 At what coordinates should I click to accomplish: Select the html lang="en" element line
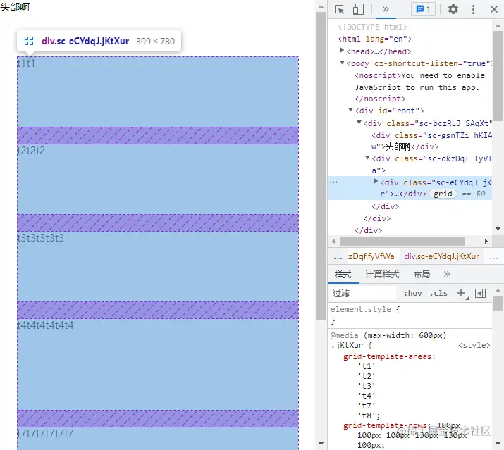375,39
